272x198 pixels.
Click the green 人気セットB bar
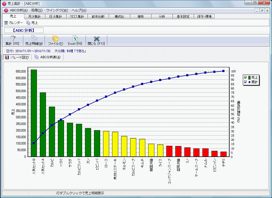34,113
